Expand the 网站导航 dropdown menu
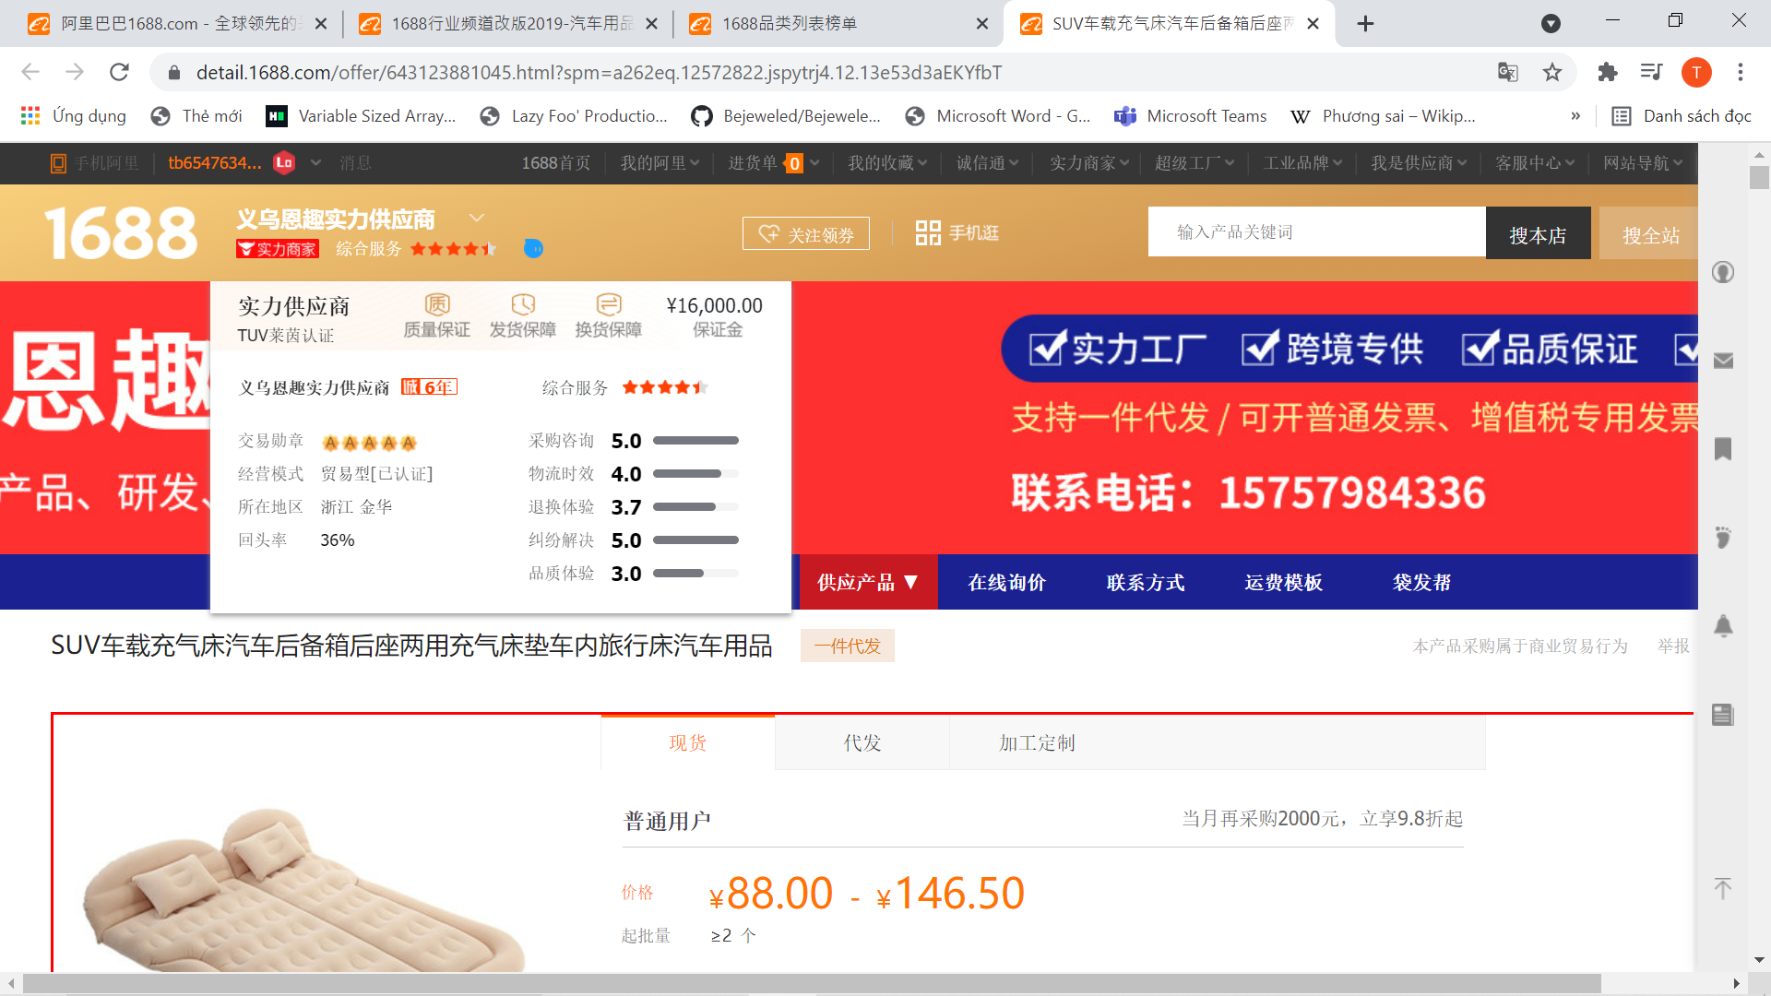 1643,163
